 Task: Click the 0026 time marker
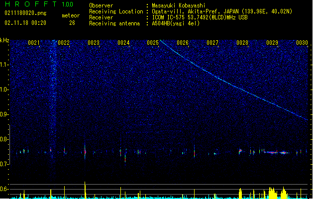[183, 43]
